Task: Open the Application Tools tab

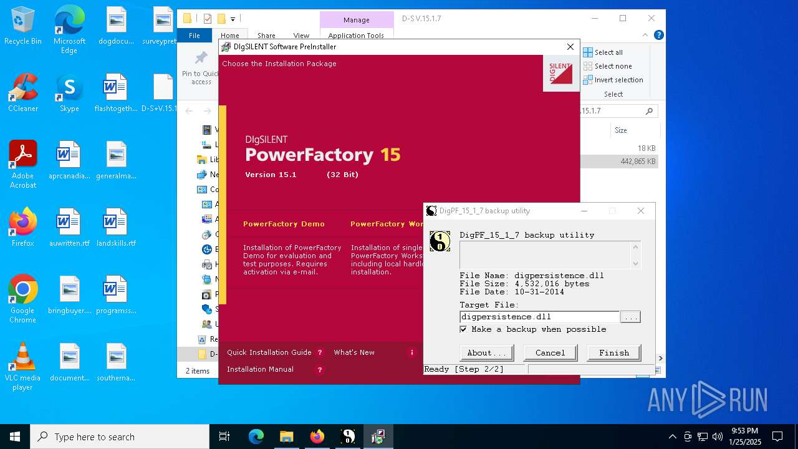Action: click(356, 36)
